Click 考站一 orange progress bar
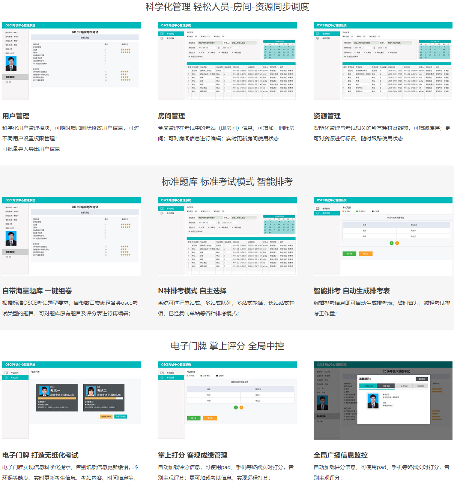The image size is (454, 489). click(x=57, y=398)
